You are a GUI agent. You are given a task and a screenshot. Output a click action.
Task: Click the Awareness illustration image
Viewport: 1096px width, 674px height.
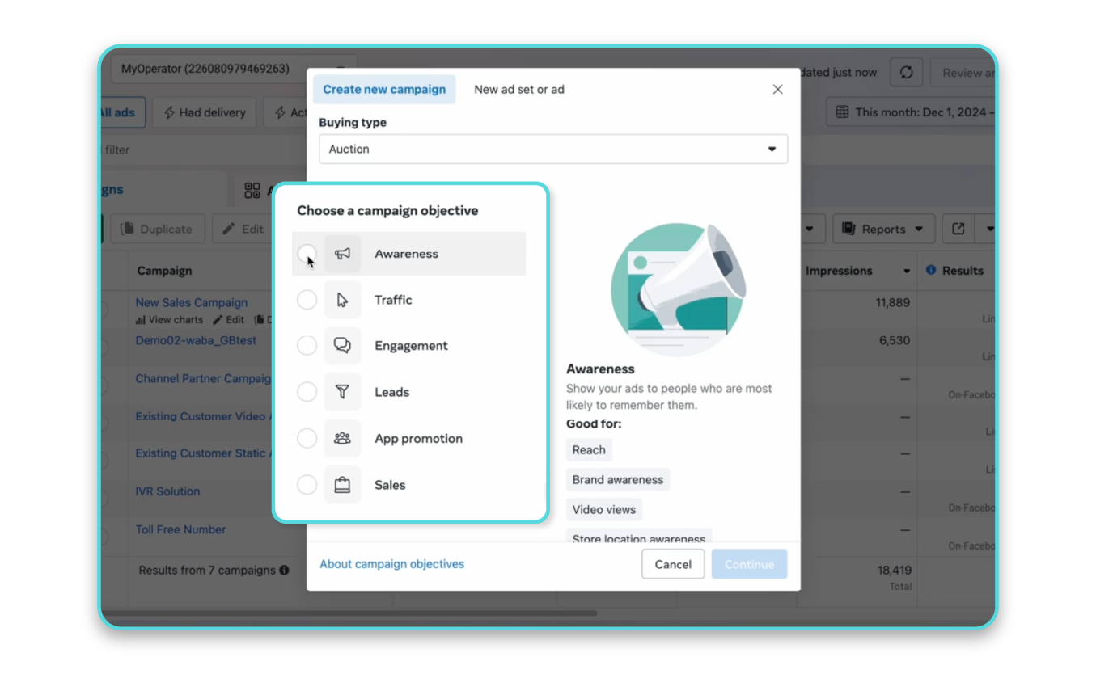pyautogui.click(x=678, y=289)
